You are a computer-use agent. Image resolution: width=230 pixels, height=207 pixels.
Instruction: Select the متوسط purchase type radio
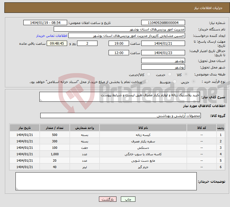174,82
